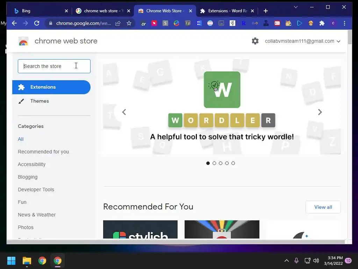Choose the Fun category
The image size is (358, 269).
click(x=22, y=202)
